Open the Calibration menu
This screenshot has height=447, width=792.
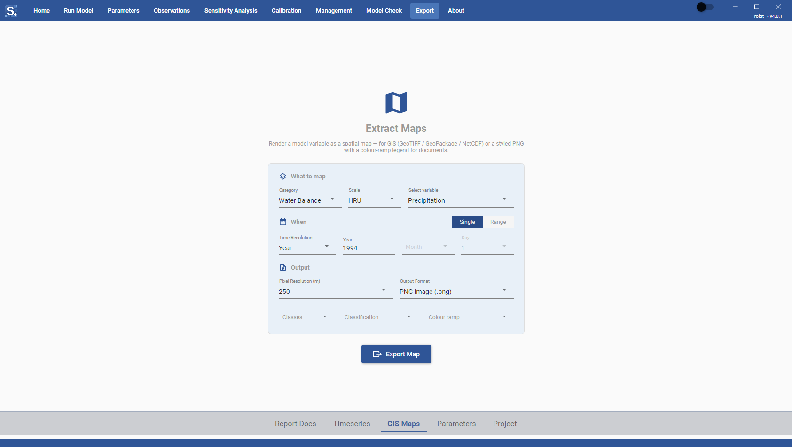286,10
